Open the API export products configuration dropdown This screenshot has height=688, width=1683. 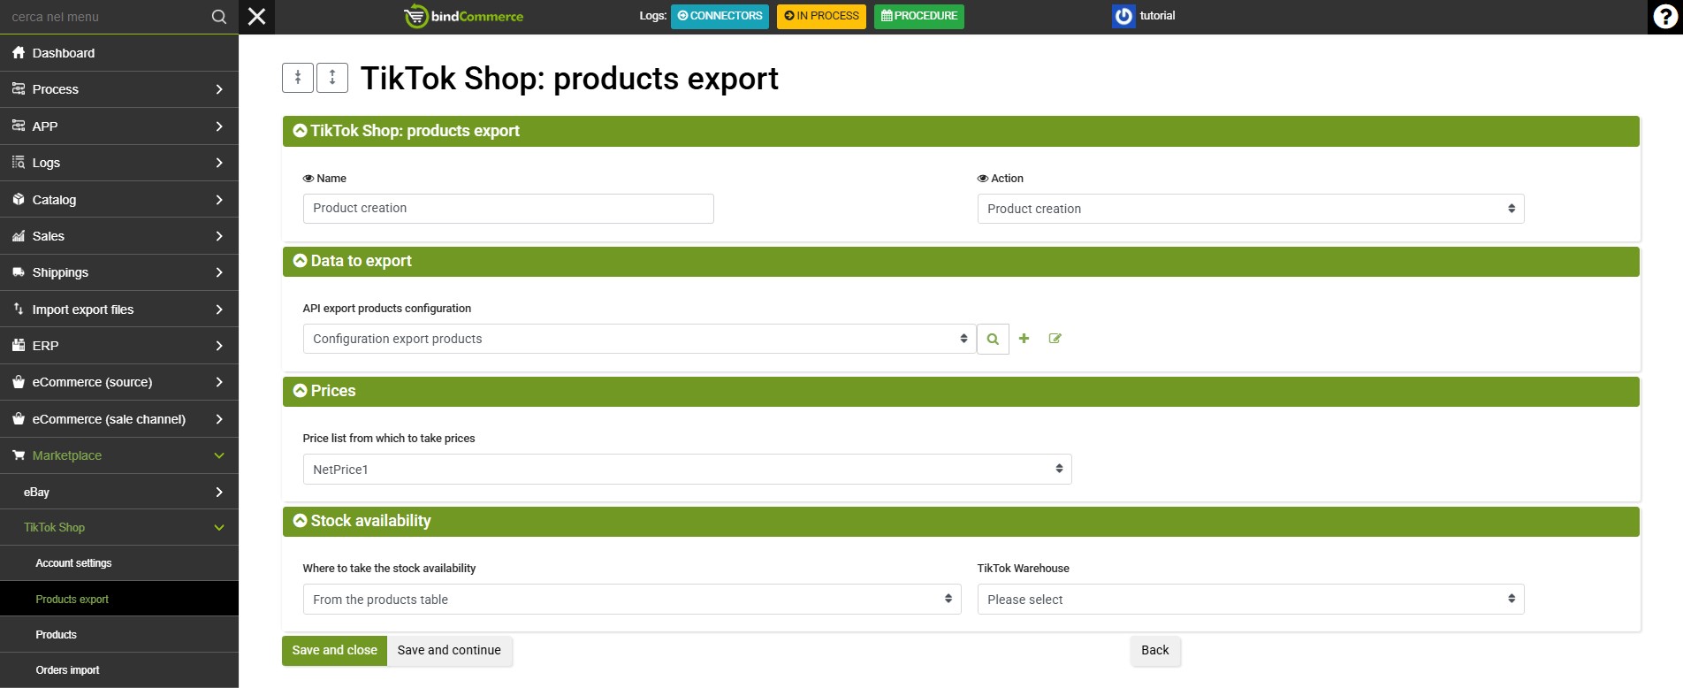[x=640, y=339]
